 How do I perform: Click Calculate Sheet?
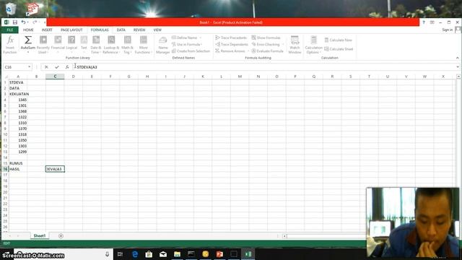click(x=339, y=49)
